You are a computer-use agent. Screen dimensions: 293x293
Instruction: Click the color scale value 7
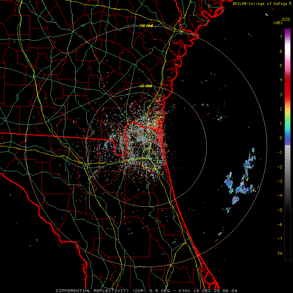281,36
